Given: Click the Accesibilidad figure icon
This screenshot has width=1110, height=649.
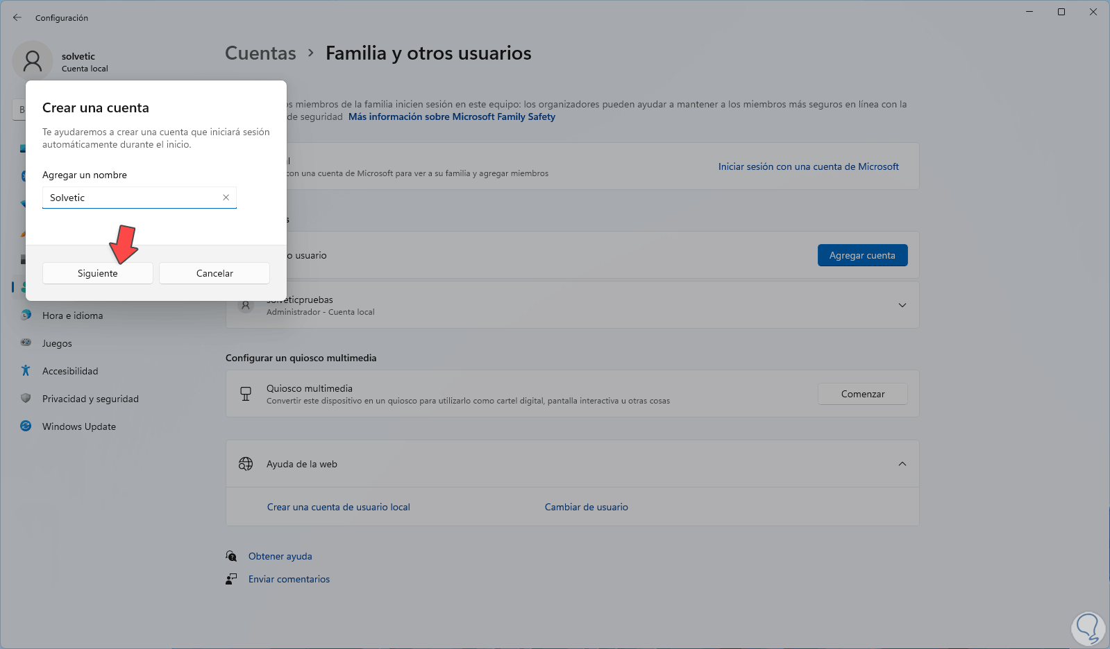Looking at the screenshot, I should [x=26, y=370].
